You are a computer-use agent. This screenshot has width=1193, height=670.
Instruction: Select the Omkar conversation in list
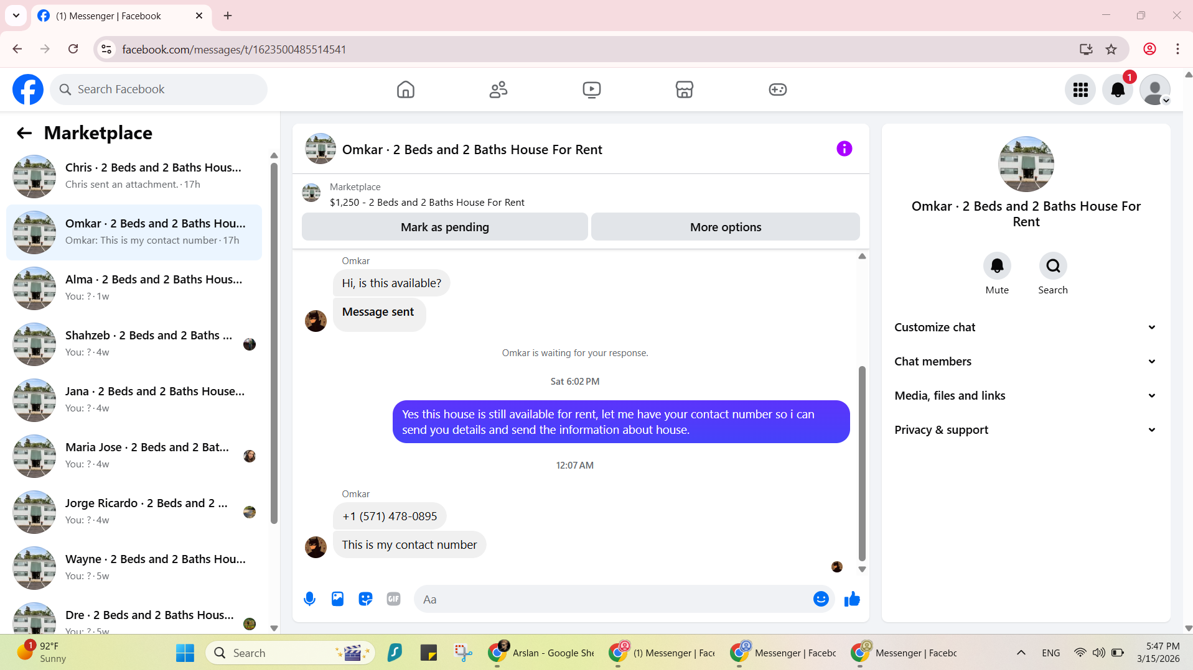point(134,232)
